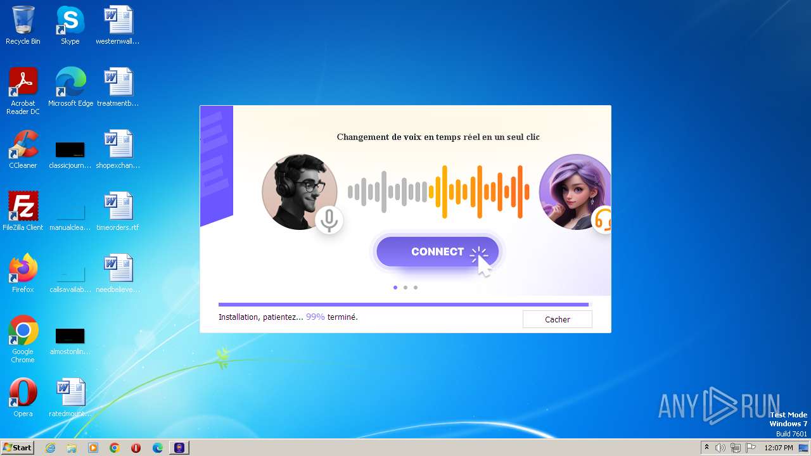Launch Skype from the desktop
The image size is (811, 456).
click(x=70, y=25)
